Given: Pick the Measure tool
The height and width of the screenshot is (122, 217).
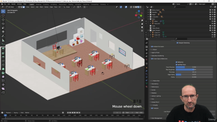Looking at the screenshot, I should point(3,40).
